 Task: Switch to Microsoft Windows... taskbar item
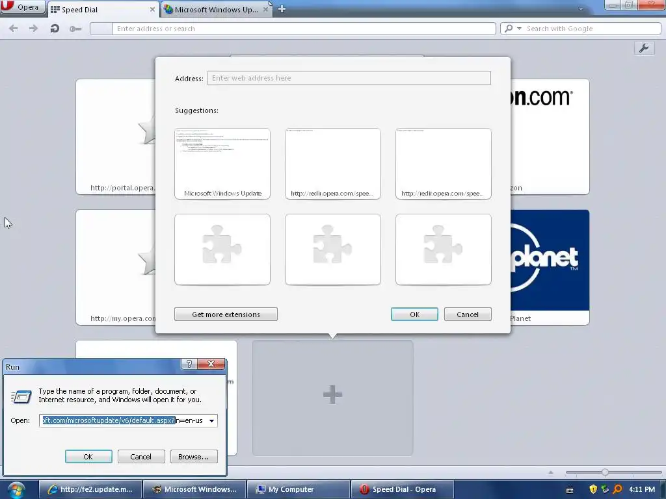[x=194, y=489]
